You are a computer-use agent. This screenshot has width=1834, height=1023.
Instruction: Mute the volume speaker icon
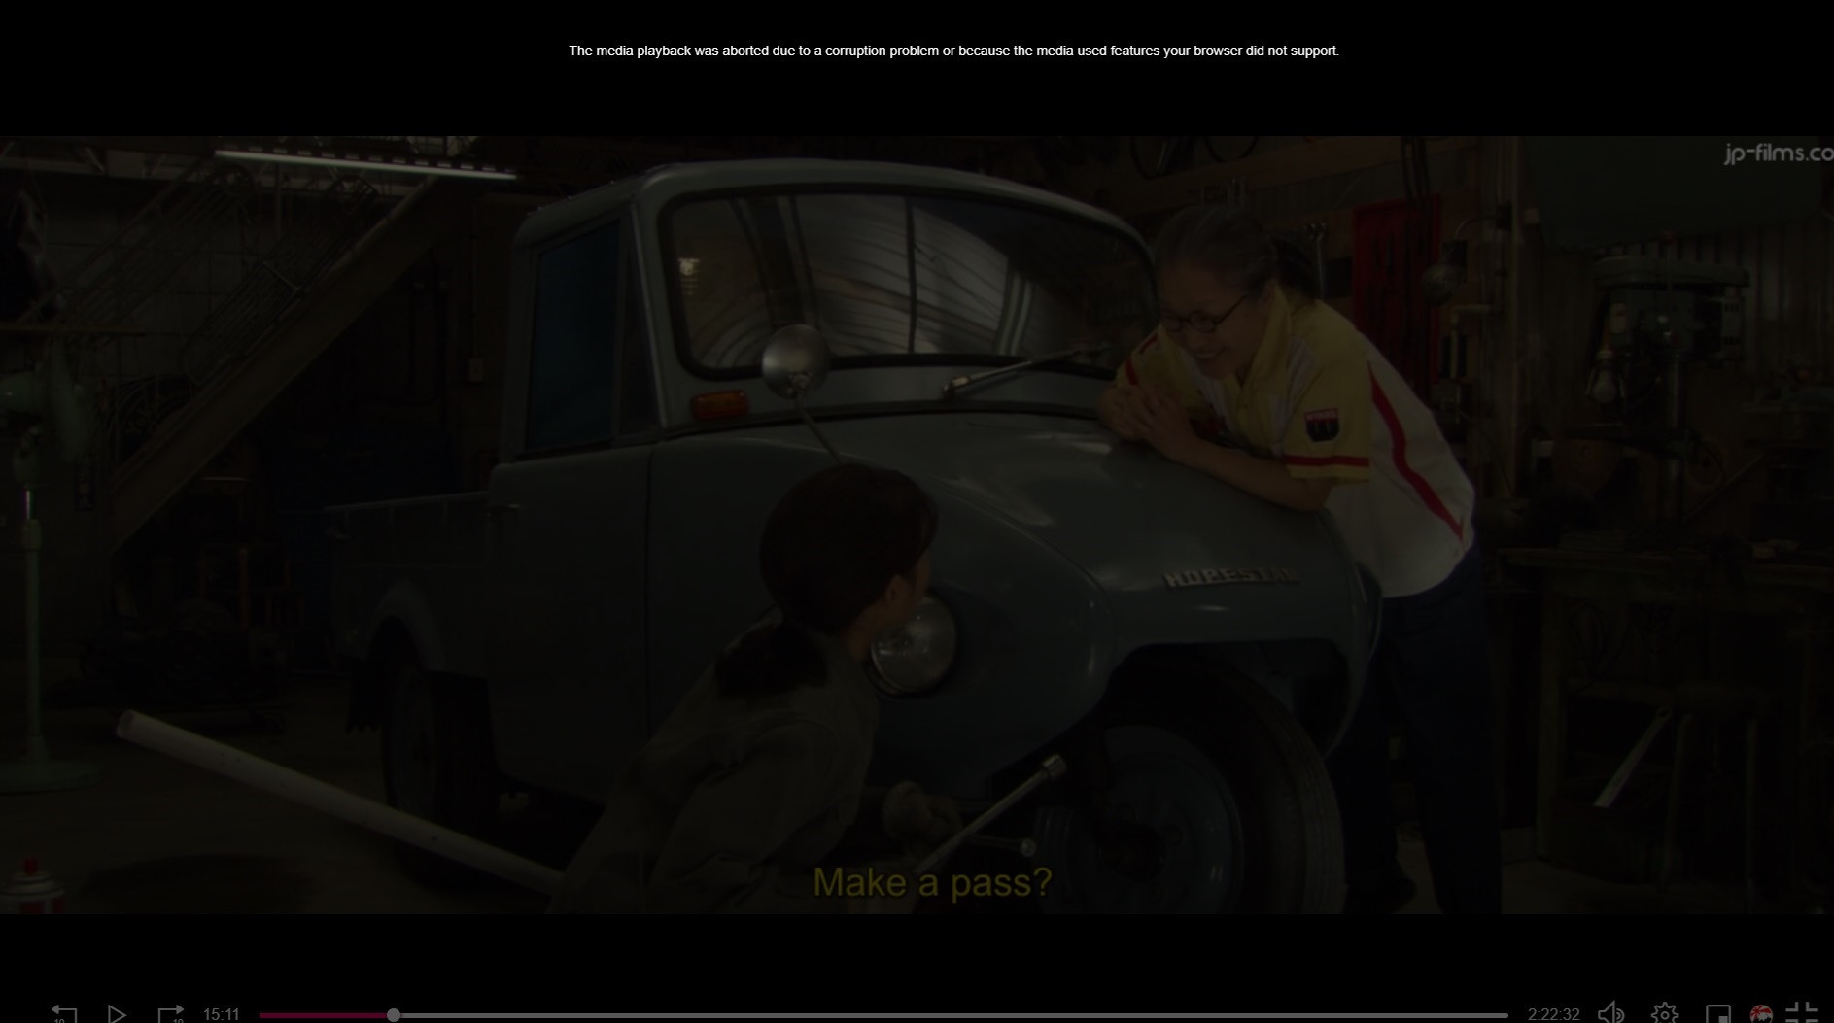click(1610, 1014)
